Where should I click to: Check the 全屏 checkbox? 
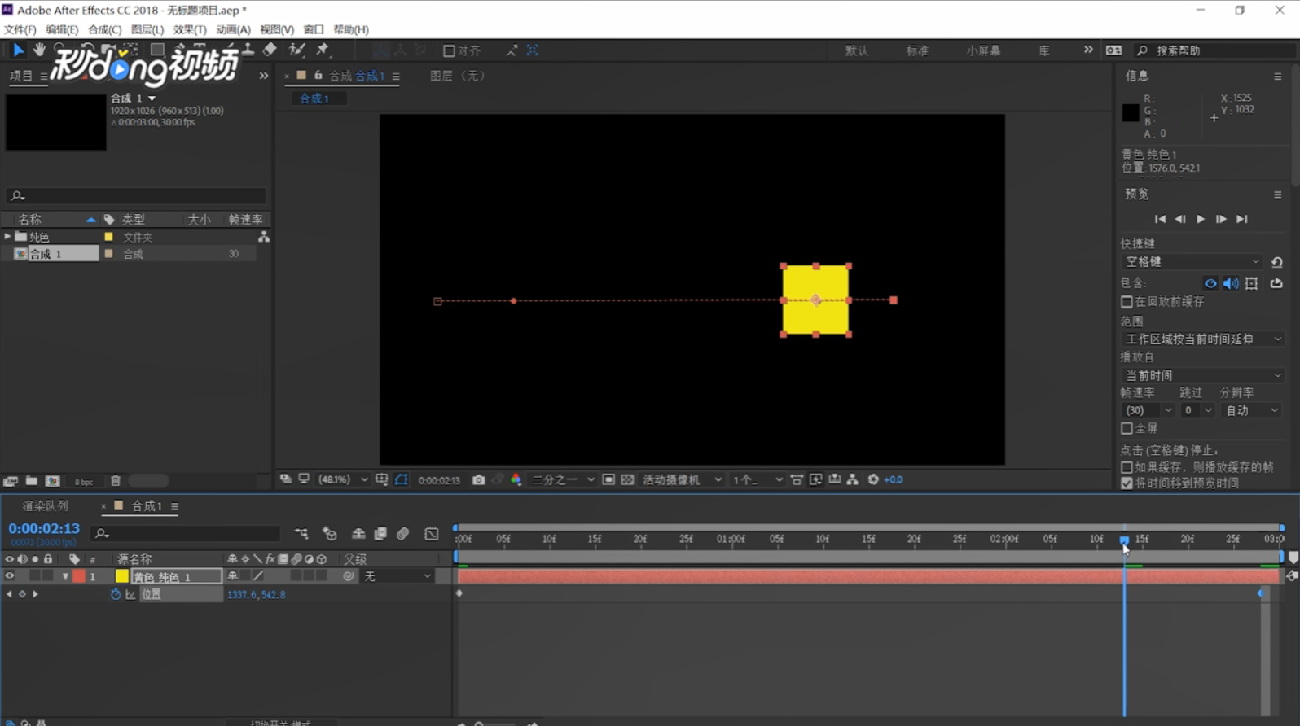pyautogui.click(x=1127, y=428)
